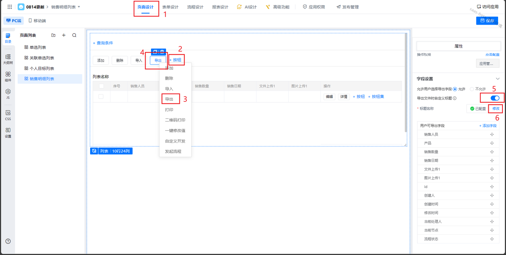Open the CSS sidebar panel
506x255 pixels.
click(8, 115)
